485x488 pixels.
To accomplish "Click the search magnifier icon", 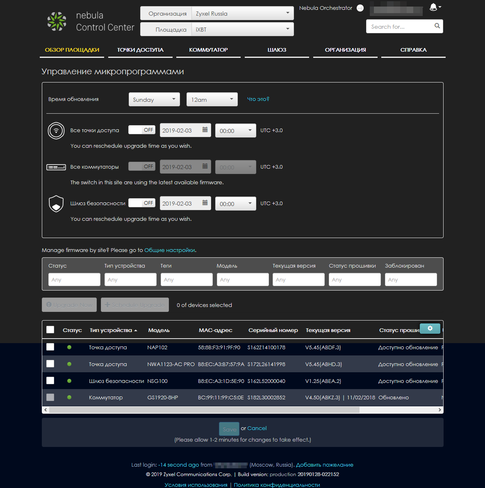I will tap(437, 26).
